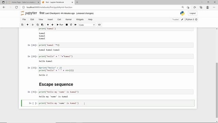Open the Insert menu
This screenshot has height=123, width=218.
50,19
